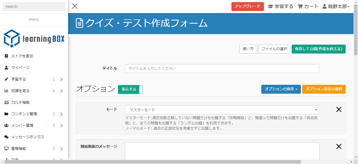
Task: Click the learningBOX logo
Action: [34, 39]
